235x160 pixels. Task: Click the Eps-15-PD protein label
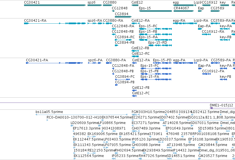(x=162, y=60)
